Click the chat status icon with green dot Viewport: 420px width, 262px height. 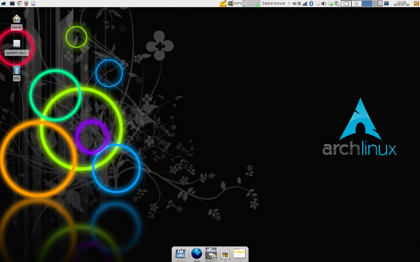click(x=331, y=4)
